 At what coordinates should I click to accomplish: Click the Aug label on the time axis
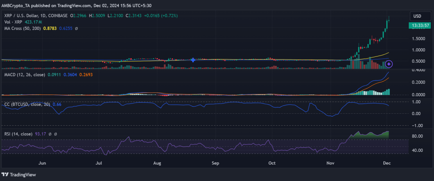pos(157,163)
